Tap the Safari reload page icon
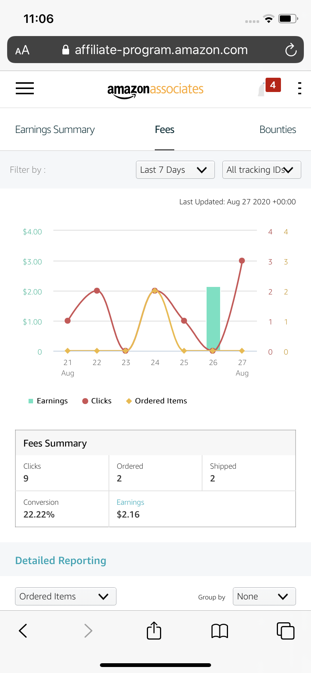This screenshot has width=311, height=673. click(x=291, y=50)
